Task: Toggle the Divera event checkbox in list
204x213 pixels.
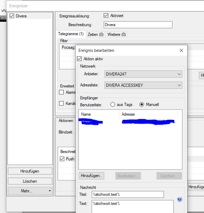Action: (12, 16)
